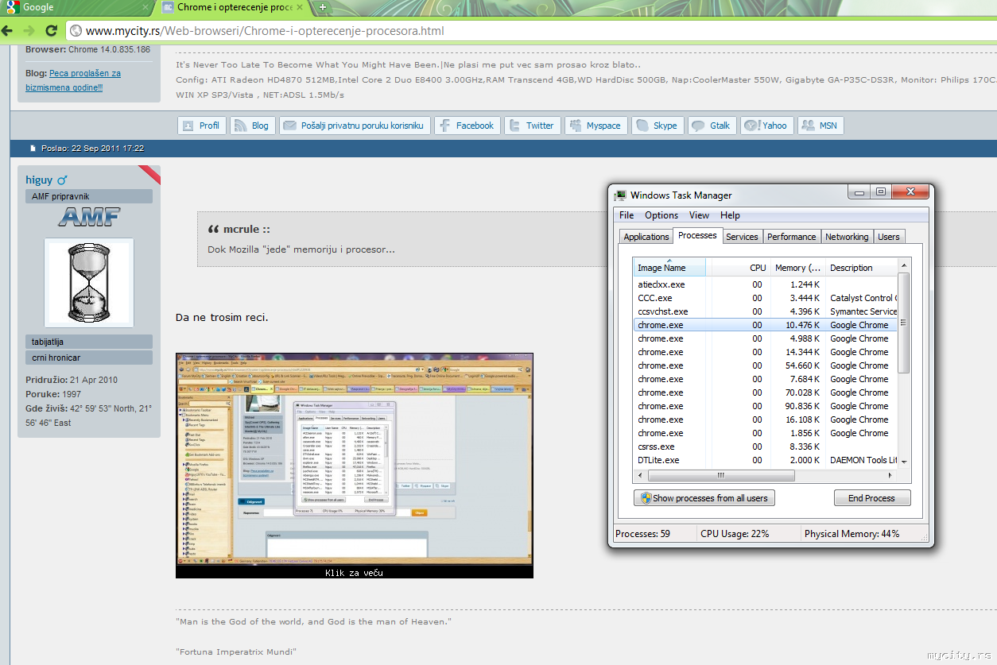
Task: Click the Yahoo contact button
Action: click(766, 126)
